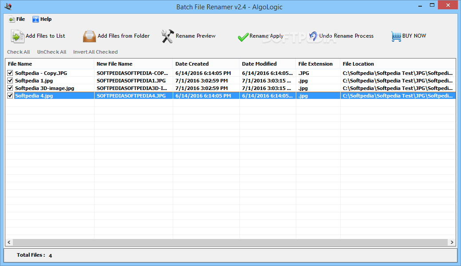Image resolution: width=461 pixels, height=266 pixels.
Task: Close the Batch File Renamer window
Action: (448, 5)
